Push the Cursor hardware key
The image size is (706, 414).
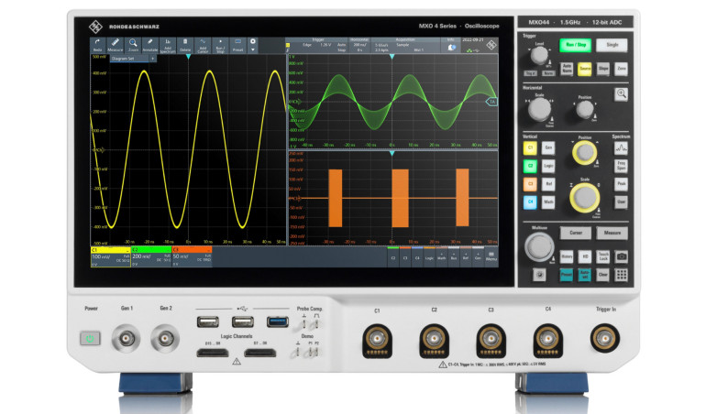576,233
